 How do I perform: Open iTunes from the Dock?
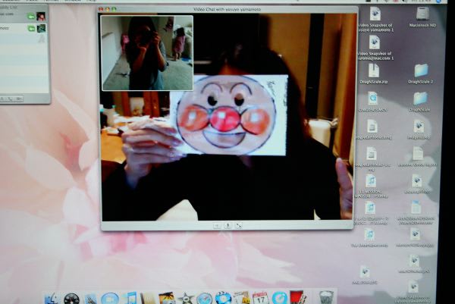[130, 298]
